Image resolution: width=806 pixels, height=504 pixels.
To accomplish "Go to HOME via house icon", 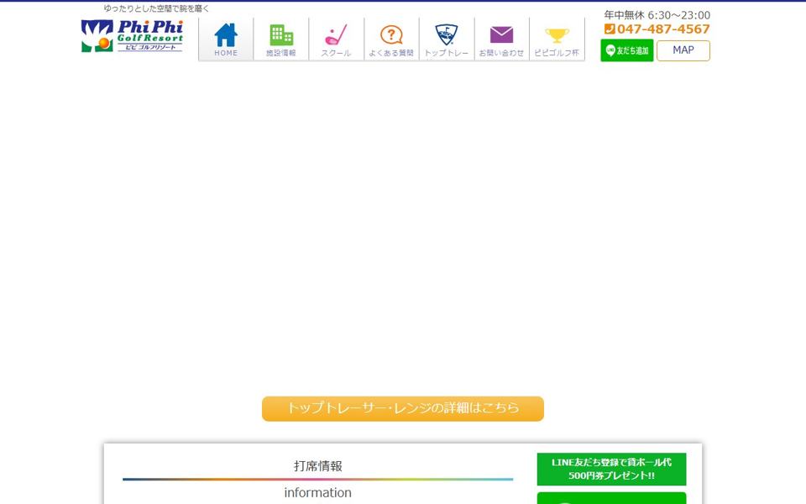I will coord(226,39).
